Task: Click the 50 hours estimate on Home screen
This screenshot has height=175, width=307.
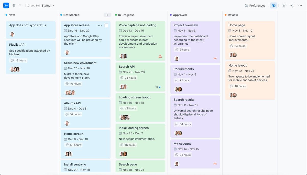Action: click(x=73, y=145)
